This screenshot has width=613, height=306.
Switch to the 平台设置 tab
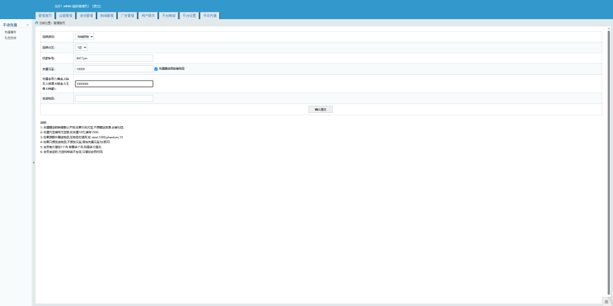click(189, 16)
